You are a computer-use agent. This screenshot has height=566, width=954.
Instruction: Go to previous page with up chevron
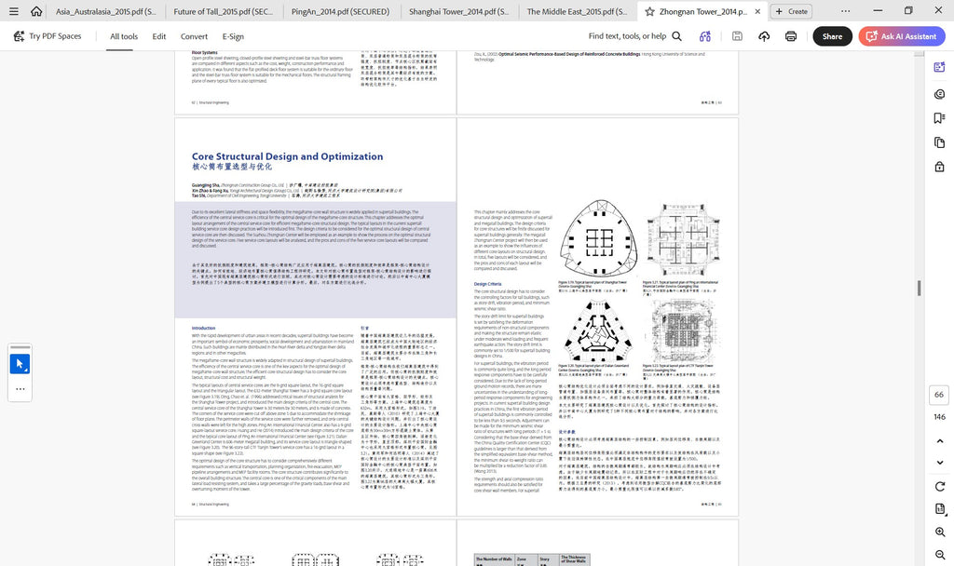tap(939, 440)
